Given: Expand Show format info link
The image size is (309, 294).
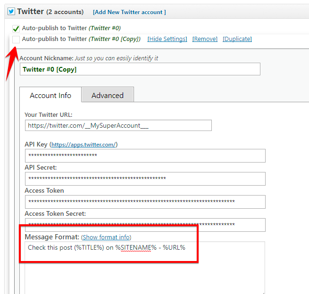Looking at the screenshot, I should point(107,237).
